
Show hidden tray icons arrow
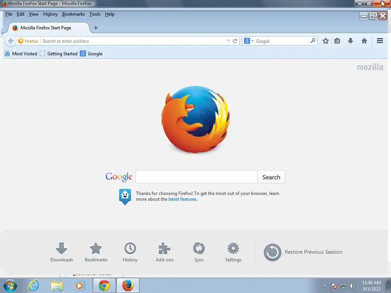325,286
